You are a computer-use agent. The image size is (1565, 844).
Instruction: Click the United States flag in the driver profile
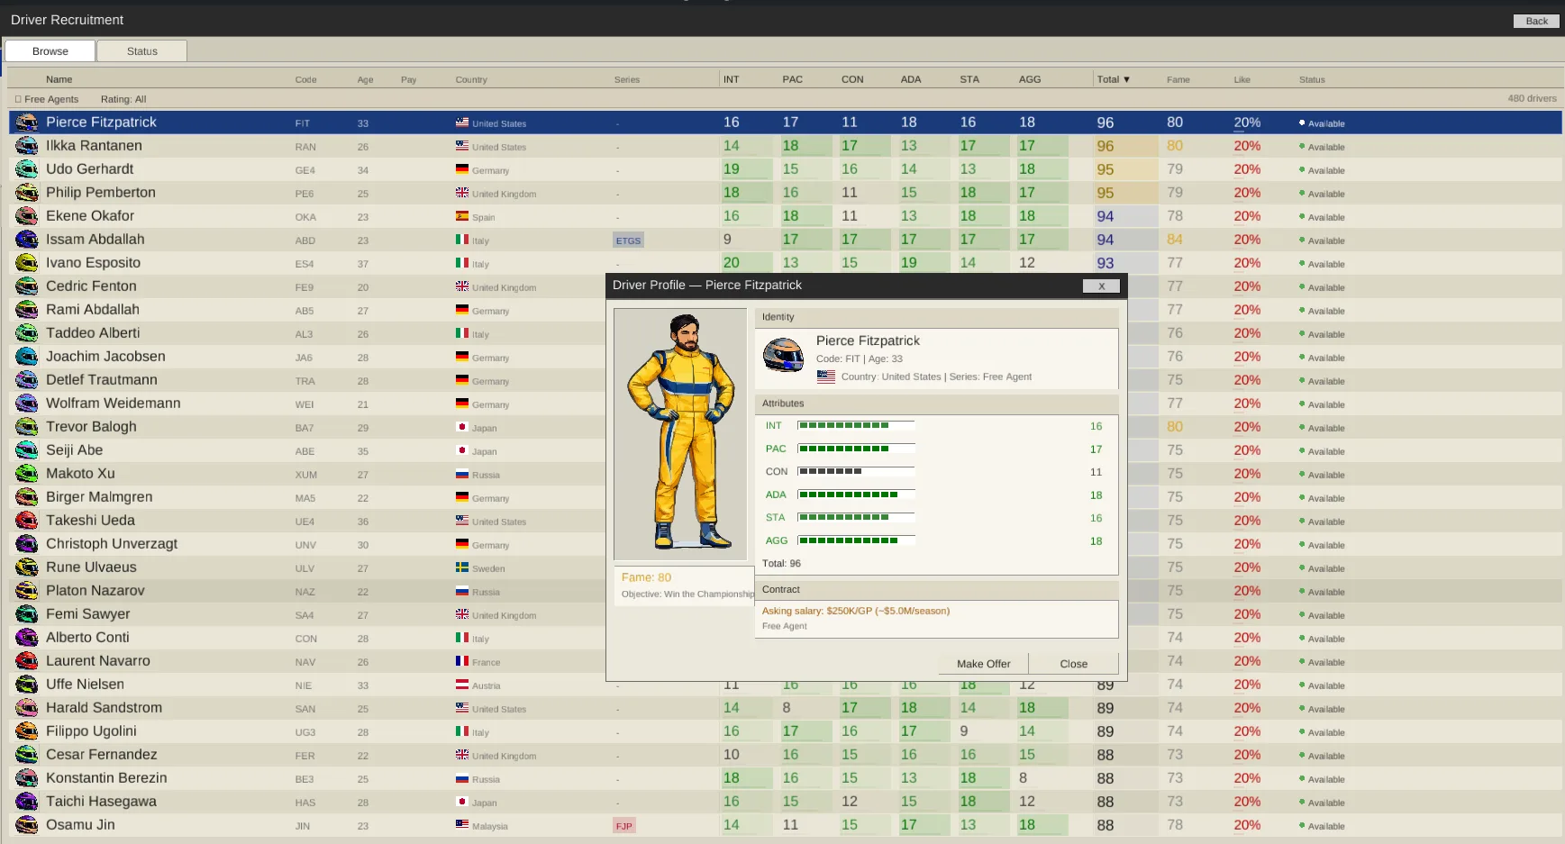click(x=826, y=377)
